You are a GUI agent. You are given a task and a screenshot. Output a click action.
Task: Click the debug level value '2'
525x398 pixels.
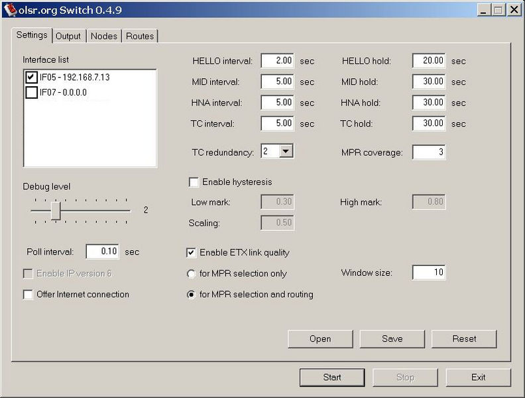coord(146,210)
